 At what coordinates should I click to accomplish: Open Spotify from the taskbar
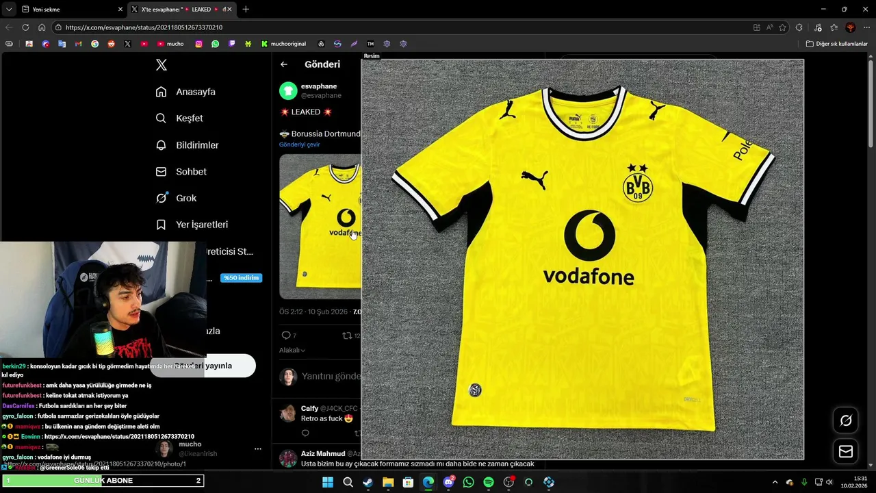[x=489, y=482]
